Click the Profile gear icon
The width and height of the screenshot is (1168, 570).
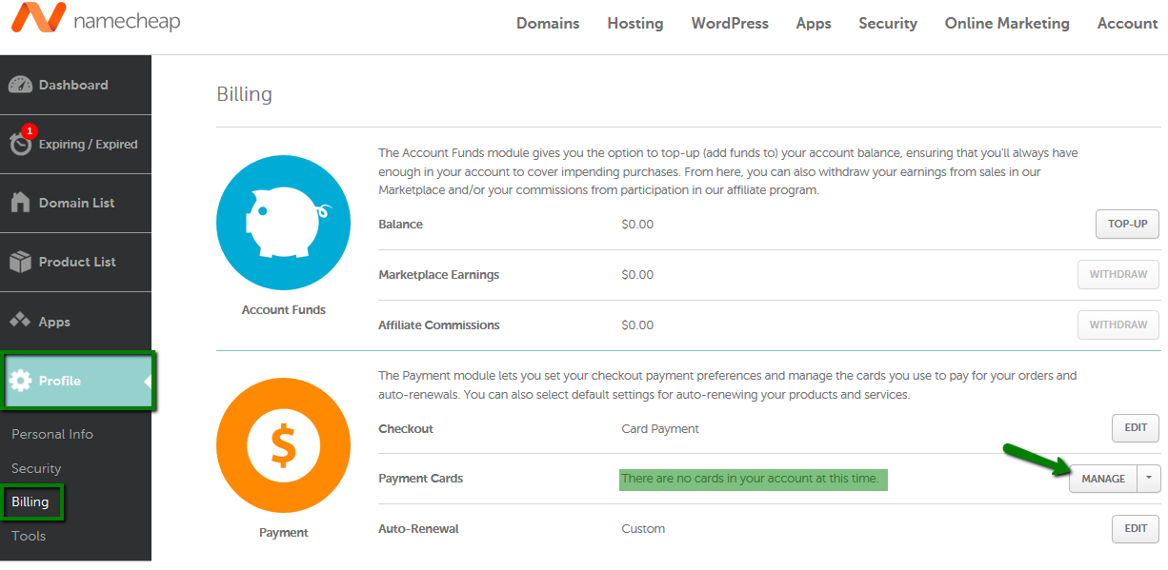coord(20,381)
